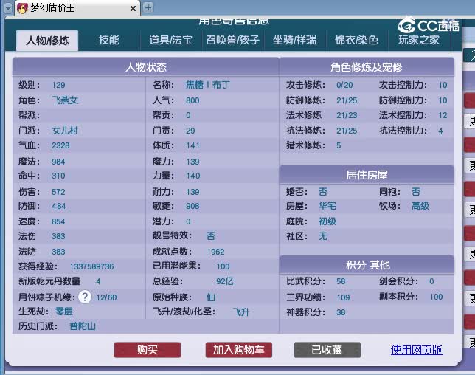
Task: Click the 气血 value 2328
Action: [60, 145]
